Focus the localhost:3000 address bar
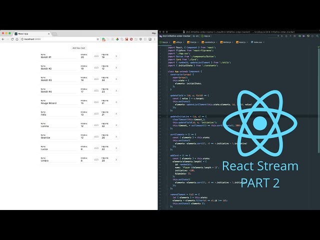The width and height of the screenshot is (320, 240). pos(59,39)
